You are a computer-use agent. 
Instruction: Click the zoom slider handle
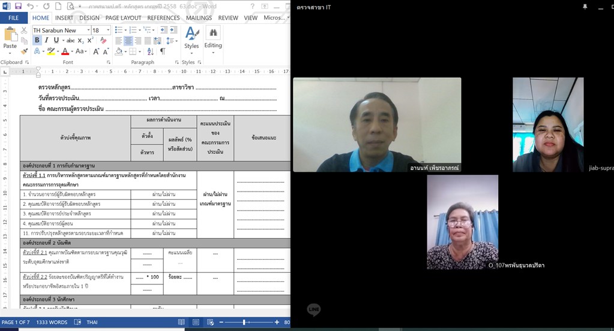coord(244,322)
